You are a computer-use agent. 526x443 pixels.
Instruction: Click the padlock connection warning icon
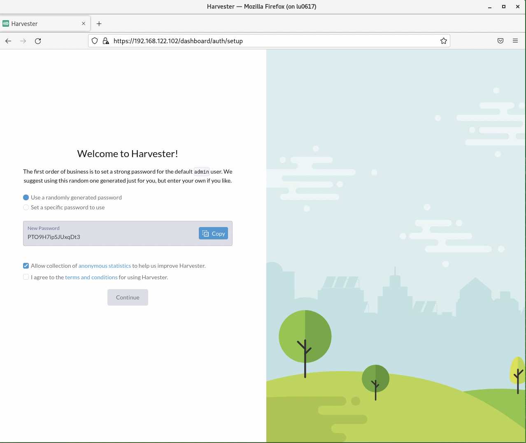tap(106, 41)
